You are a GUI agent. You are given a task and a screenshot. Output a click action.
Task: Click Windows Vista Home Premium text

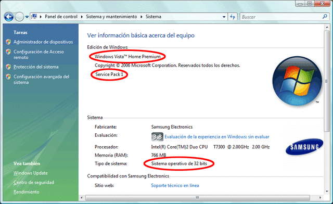[x=127, y=57]
